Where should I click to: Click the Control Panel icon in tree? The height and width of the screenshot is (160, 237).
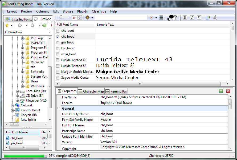coord(17,110)
